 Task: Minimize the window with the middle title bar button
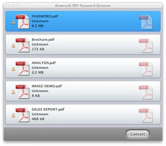13,6
